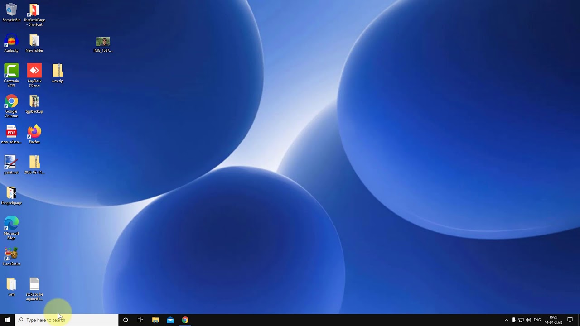Select TheGeekPage Shortcut desktop icon
Screen dimensions: 580x326
coord(34,15)
